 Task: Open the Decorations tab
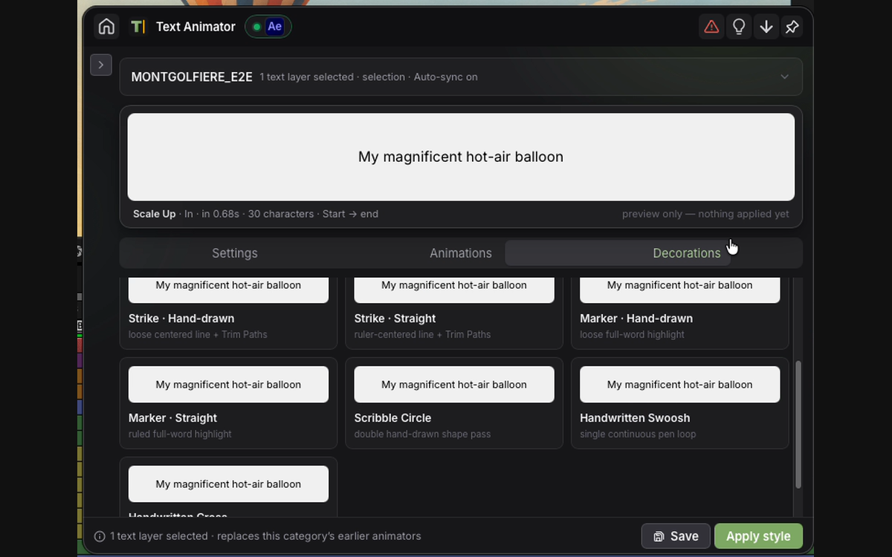(687, 253)
